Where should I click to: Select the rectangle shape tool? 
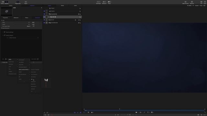pos(136,112)
